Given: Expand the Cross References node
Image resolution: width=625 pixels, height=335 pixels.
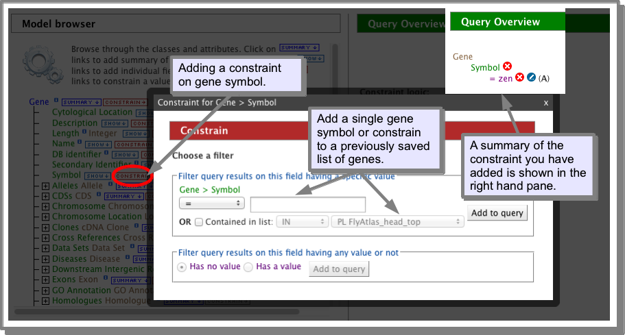Looking at the screenshot, I should (x=45, y=238).
